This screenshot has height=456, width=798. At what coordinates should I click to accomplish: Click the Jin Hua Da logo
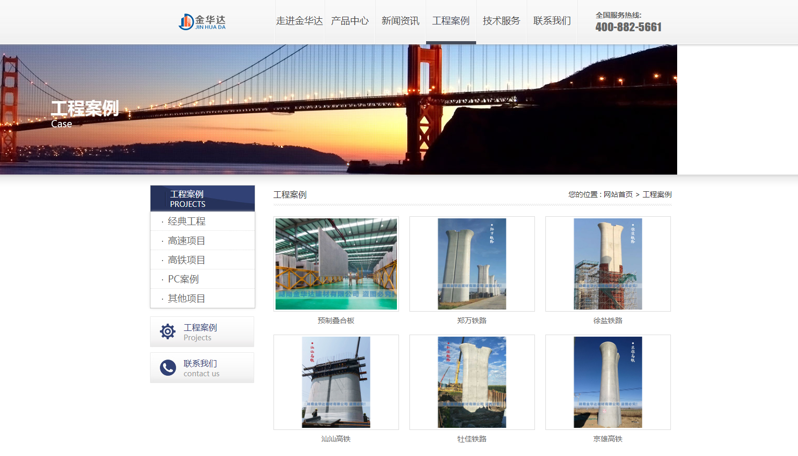(x=202, y=21)
